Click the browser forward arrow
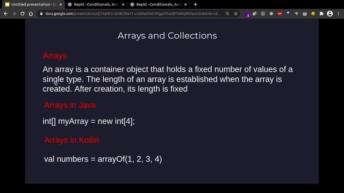The height and width of the screenshot is (193, 344). pyautogui.click(x=15, y=13)
